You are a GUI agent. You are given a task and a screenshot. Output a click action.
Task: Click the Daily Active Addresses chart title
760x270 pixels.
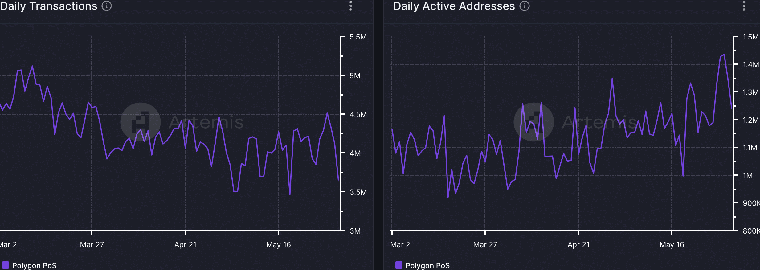454,6
